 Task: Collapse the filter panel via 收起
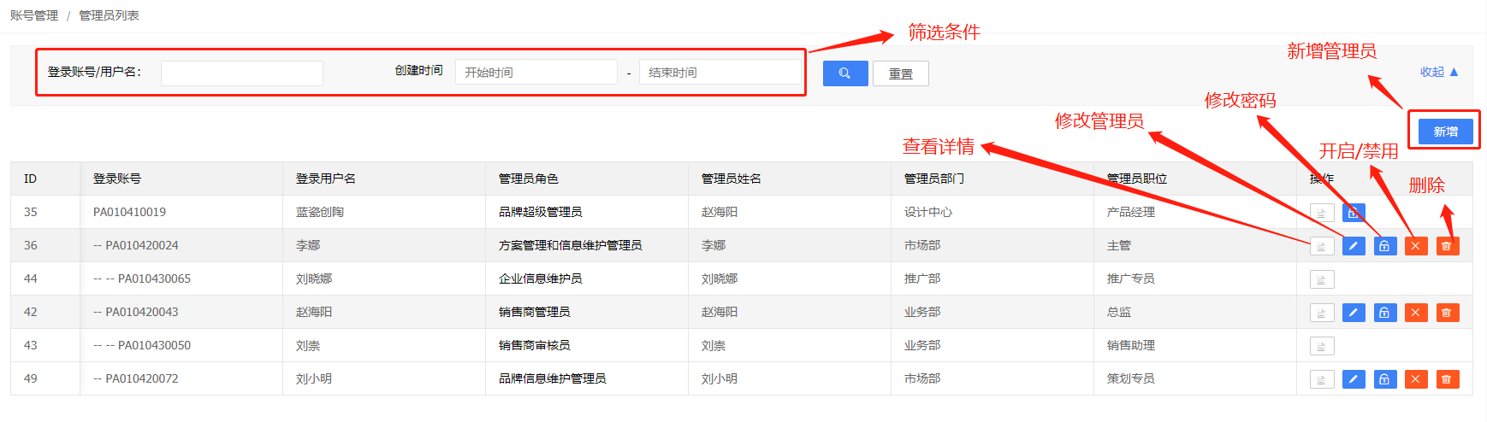(x=1438, y=73)
